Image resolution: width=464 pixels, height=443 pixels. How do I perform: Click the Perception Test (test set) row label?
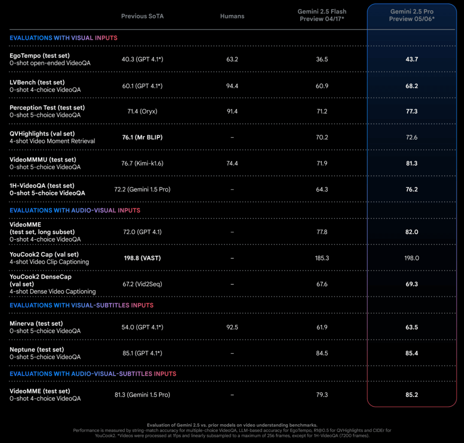coord(47,108)
